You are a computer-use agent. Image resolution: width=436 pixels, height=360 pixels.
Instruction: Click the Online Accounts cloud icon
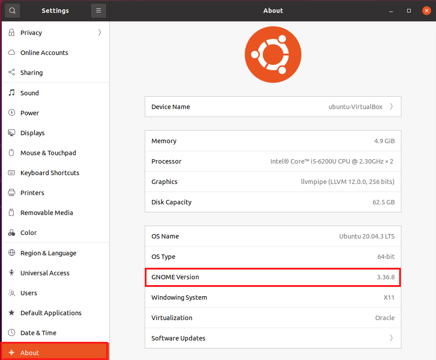(x=12, y=52)
